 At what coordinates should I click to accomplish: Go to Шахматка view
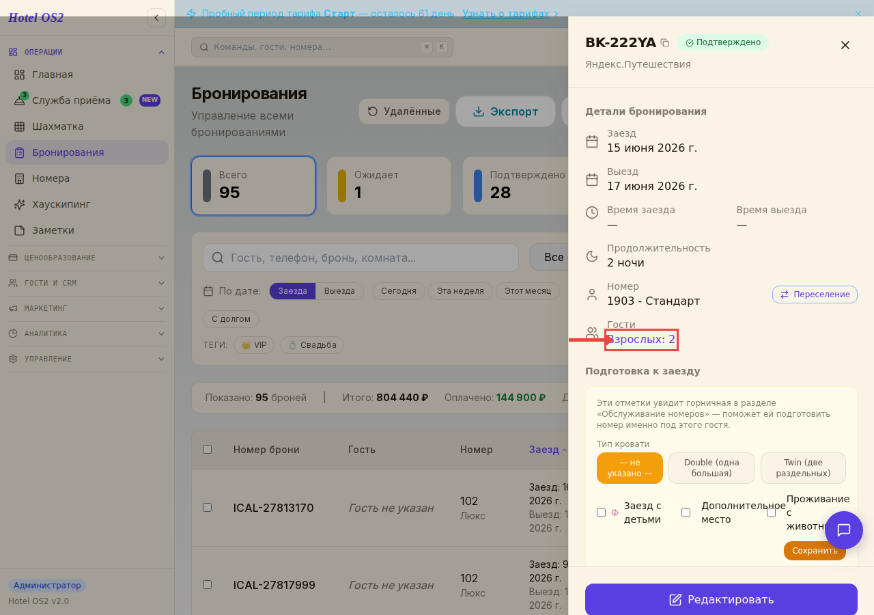click(x=87, y=126)
